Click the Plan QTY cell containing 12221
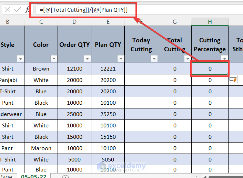Screen dimensions: 243x178 [108, 69]
